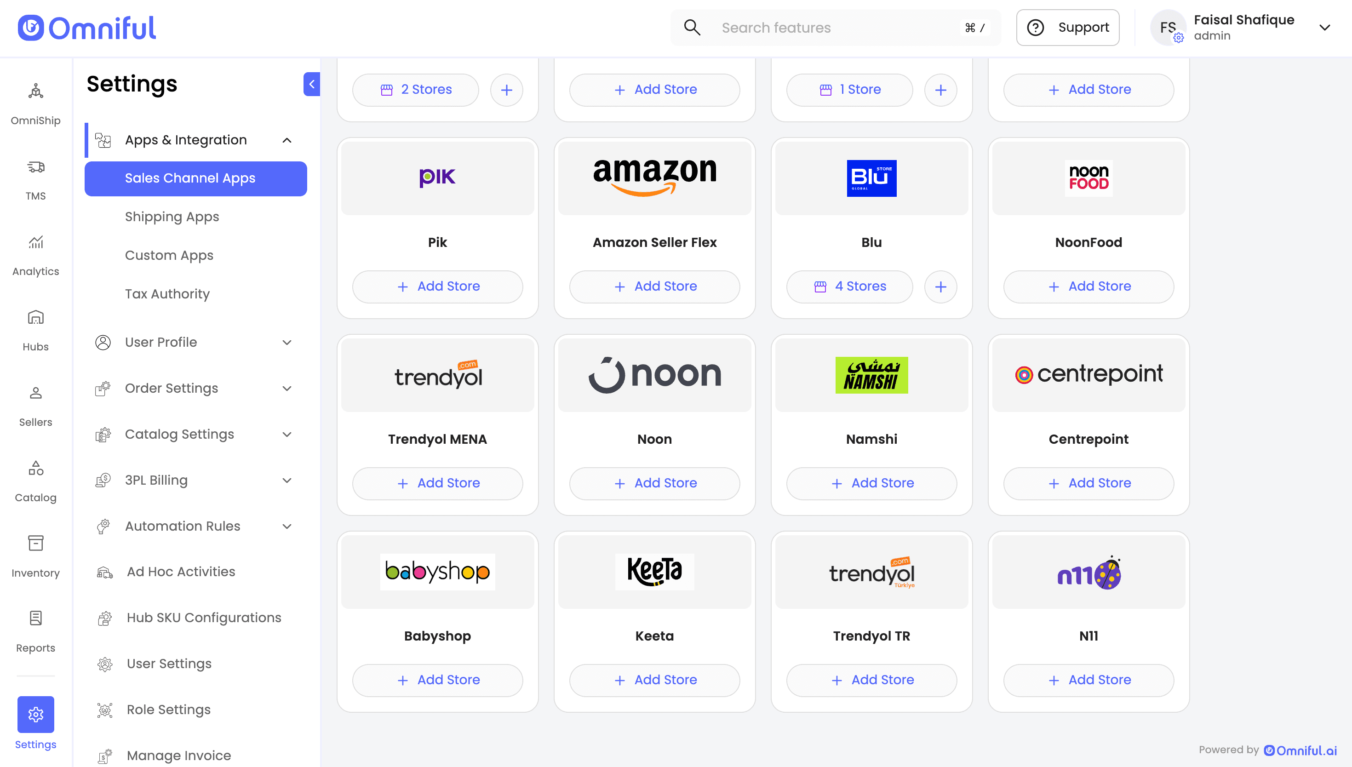Open the TMS truck icon
This screenshot has width=1352, height=767.
(35, 167)
